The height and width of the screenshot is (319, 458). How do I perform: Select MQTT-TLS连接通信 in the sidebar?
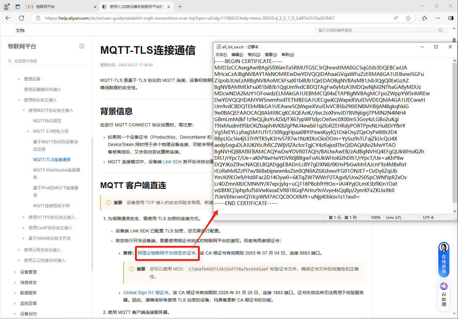click(52, 159)
